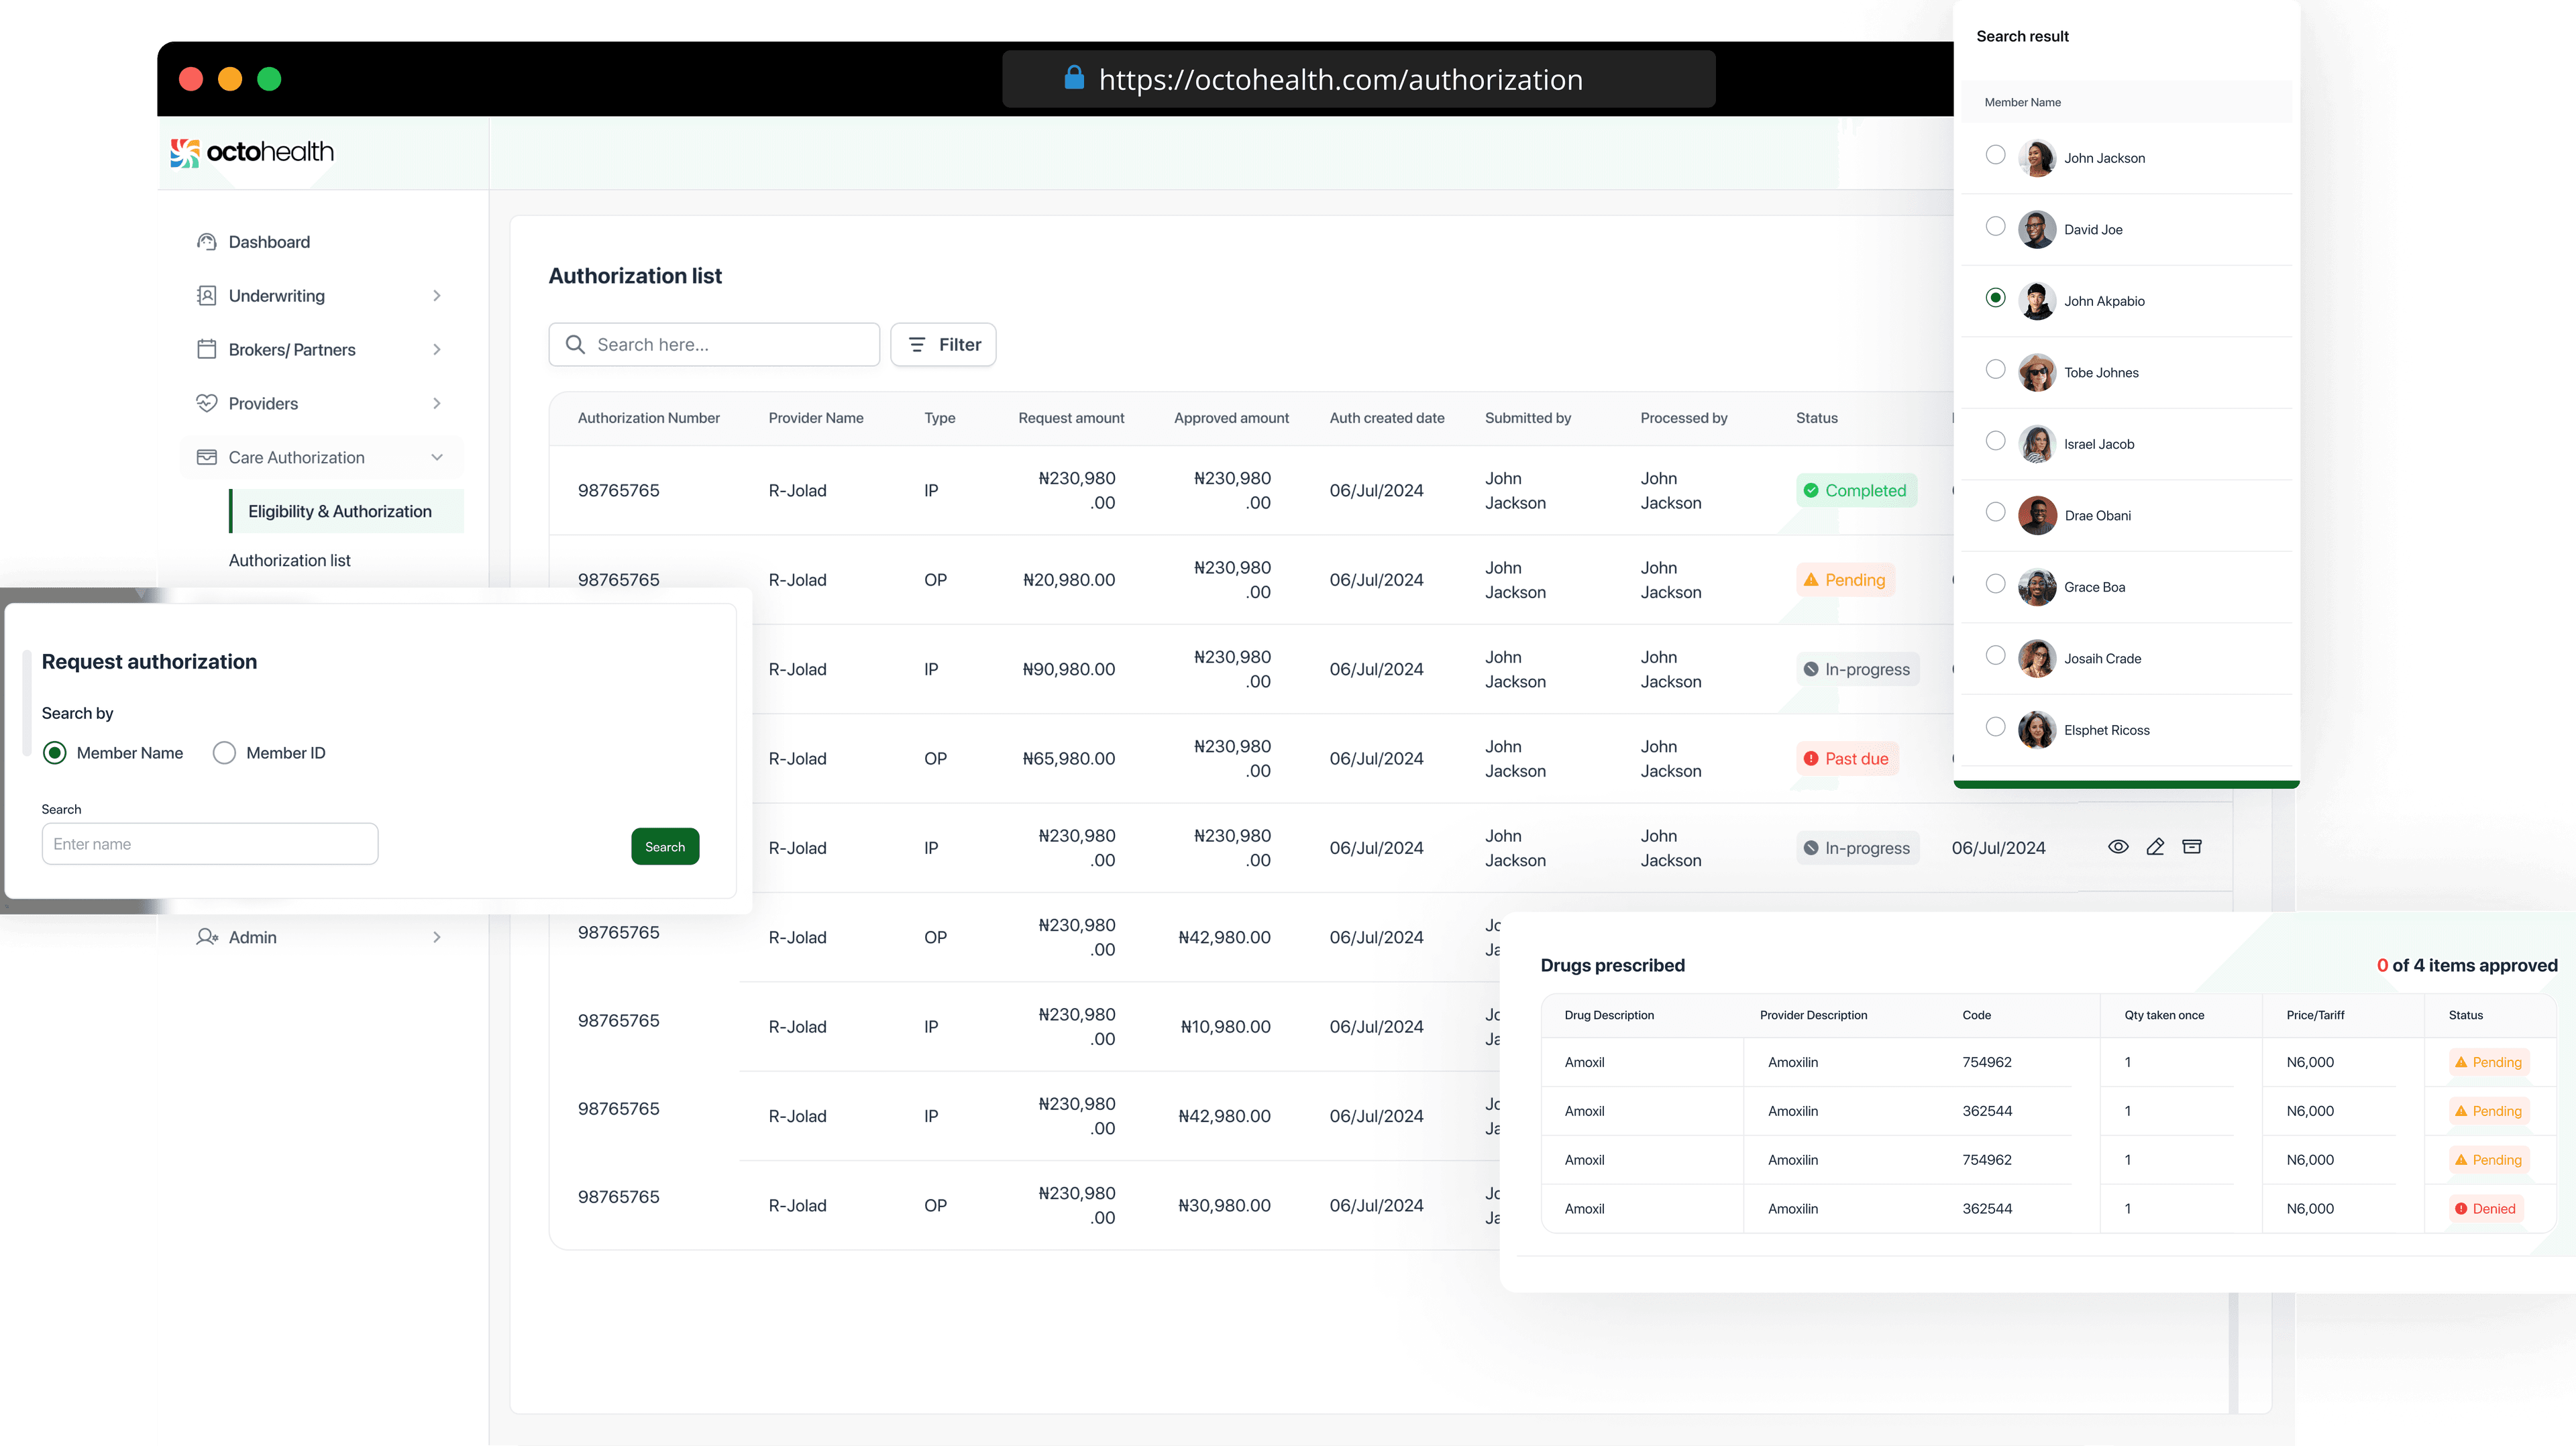The height and width of the screenshot is (1446, 2576).
Task: Click the archive box icon in table row
Action: (x=2192, y=847)
